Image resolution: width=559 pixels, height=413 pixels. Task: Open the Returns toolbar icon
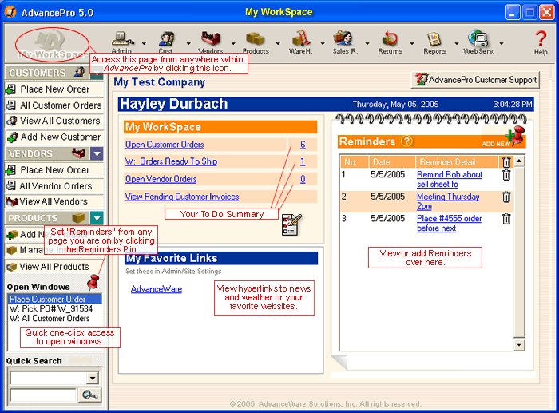390,39
